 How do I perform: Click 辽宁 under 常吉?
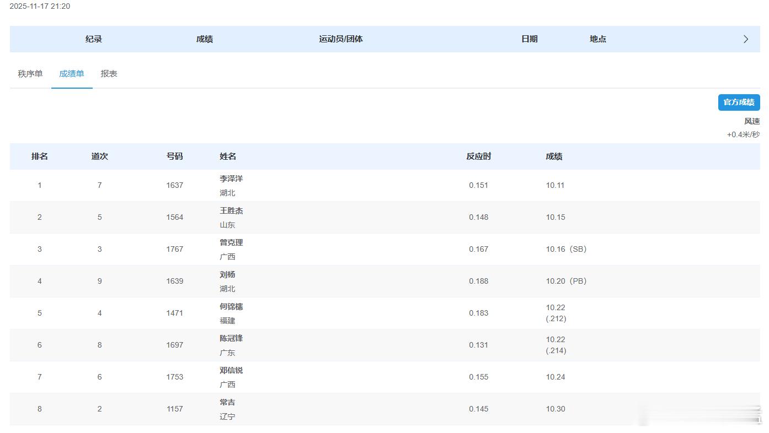[x=227, y=416]
